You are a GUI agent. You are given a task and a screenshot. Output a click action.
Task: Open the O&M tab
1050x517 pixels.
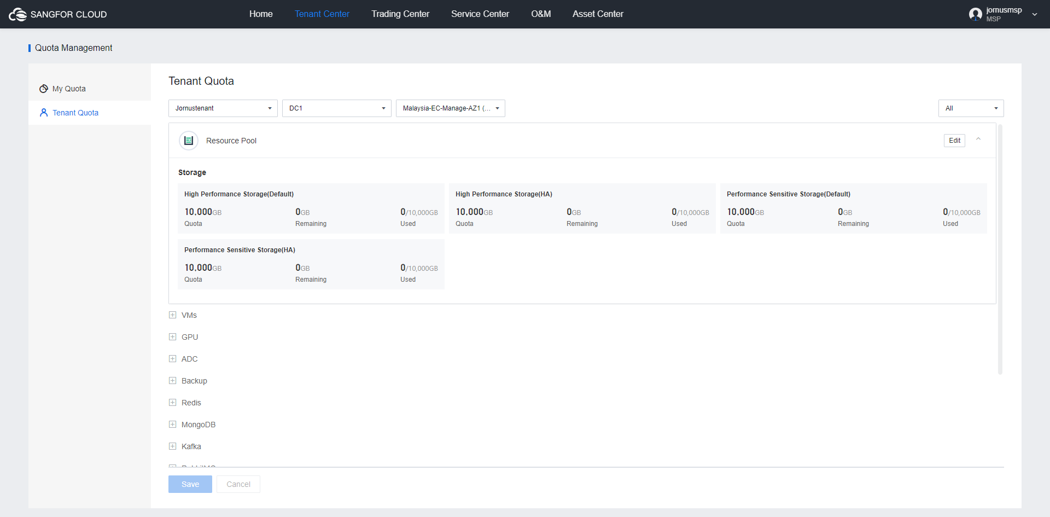tap(541, 14)
